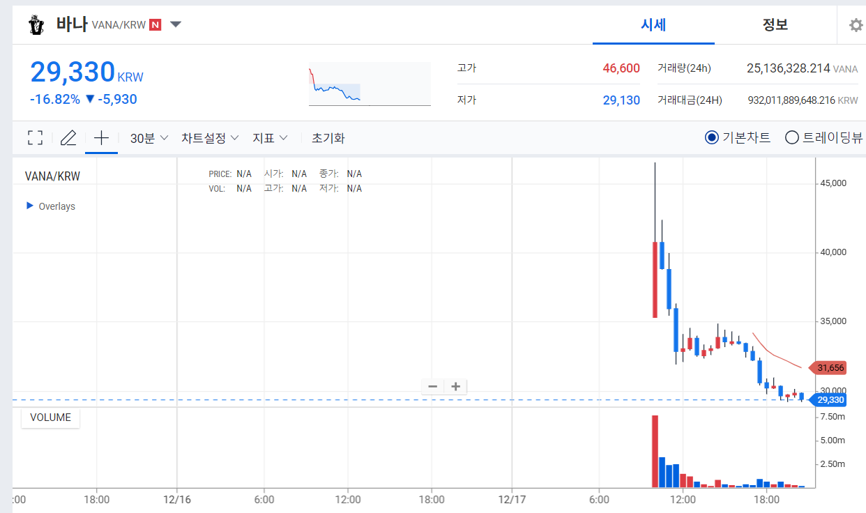Screen dimensions: 866x513
Task: Click the 12/16 date axis label
Action: pyautogui.click(x=177, y=499)
